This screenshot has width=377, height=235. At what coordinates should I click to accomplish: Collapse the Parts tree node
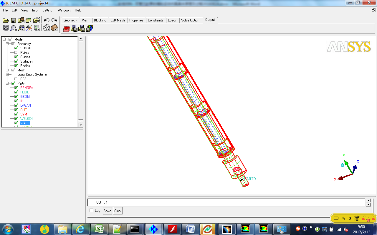[7, 83]
